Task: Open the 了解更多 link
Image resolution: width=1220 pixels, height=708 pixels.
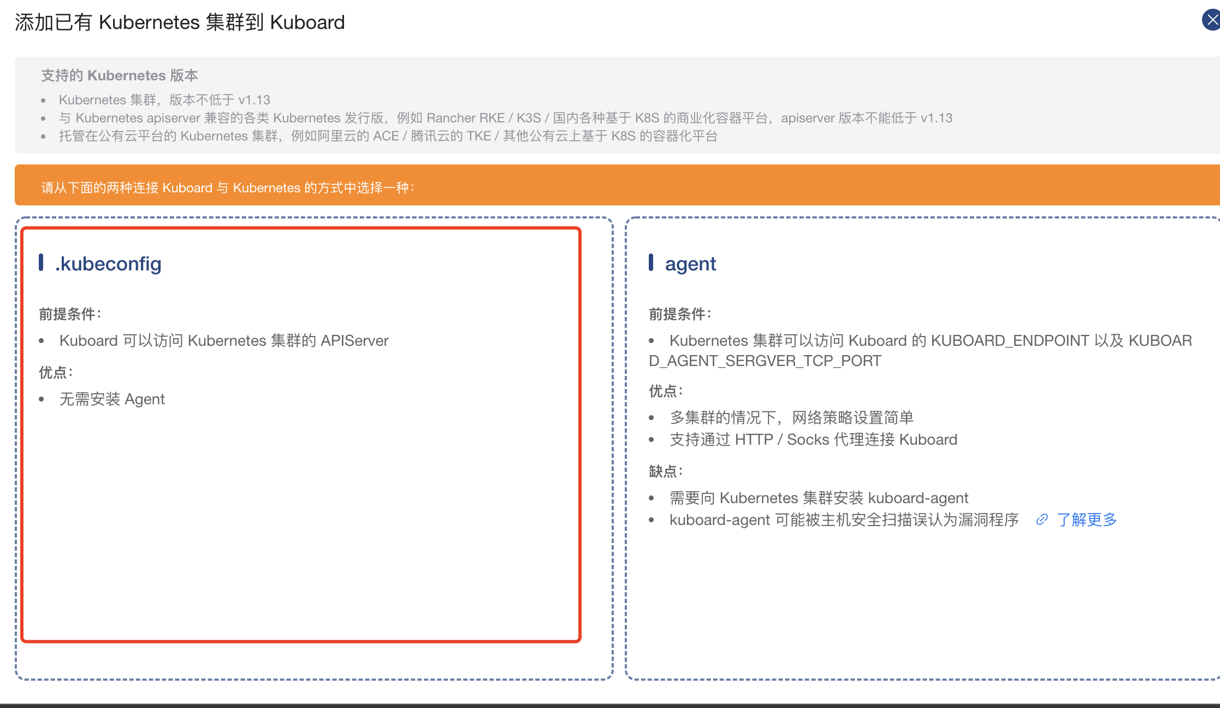Action: tap(1087, 520)
